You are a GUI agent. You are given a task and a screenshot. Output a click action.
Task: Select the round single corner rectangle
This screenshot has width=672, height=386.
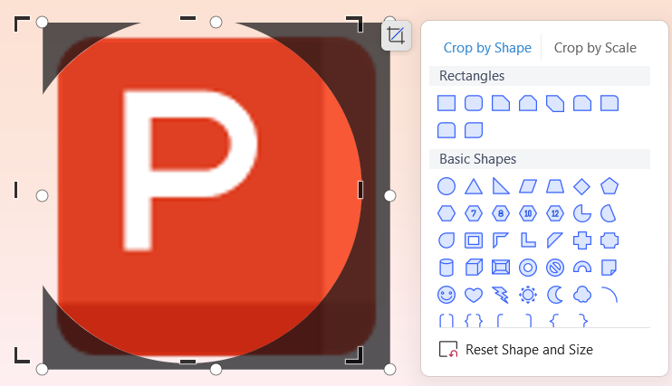pyautogui.click(x=610, y=103)
